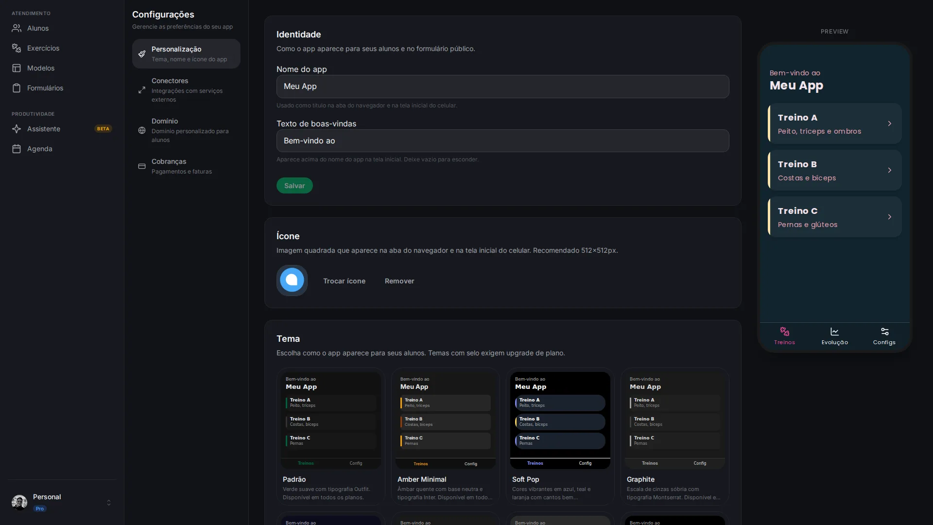The width and height of the screenshot is (933, 525).
Task: Click the Personal account avatar
Action: [19, 502]
